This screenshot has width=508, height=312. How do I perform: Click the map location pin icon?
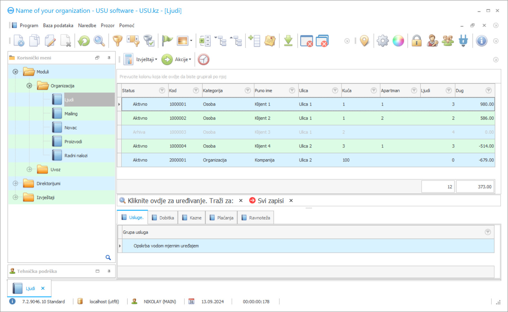click(364, 41)
